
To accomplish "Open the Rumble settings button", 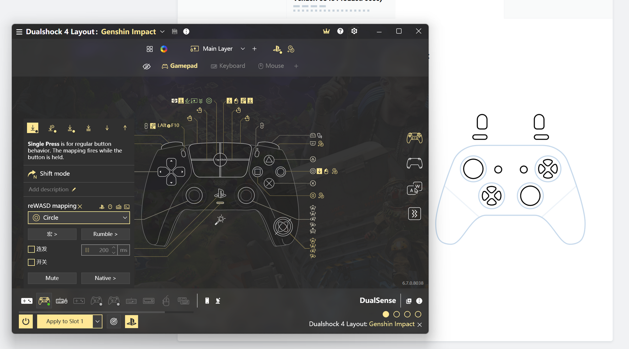I will pyautogui.click(x=105, y=234).
